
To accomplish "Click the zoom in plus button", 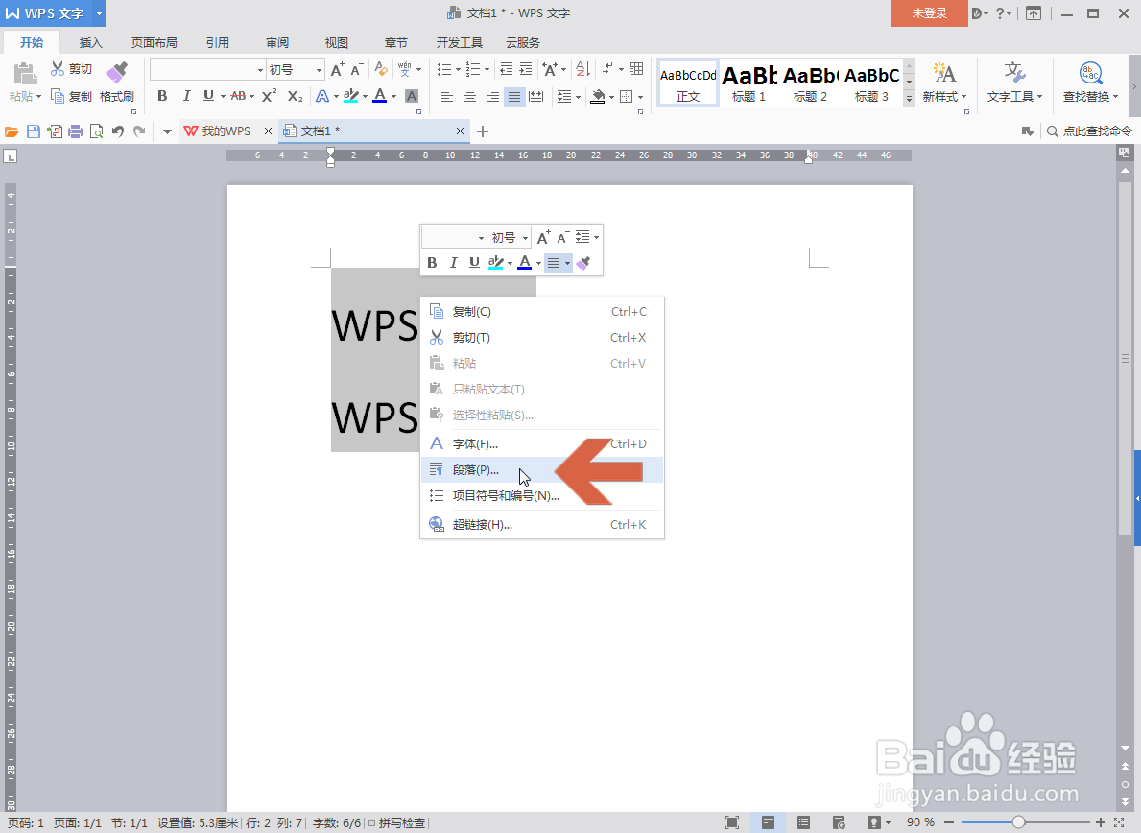I will coord(1101,822).
